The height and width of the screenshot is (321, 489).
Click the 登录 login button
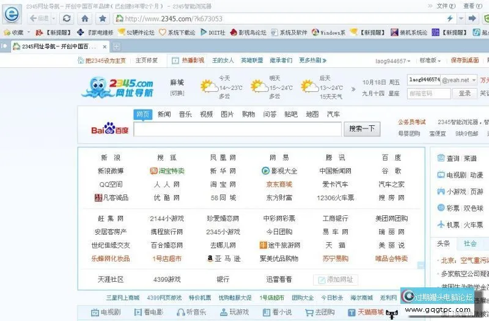point(465,94)
